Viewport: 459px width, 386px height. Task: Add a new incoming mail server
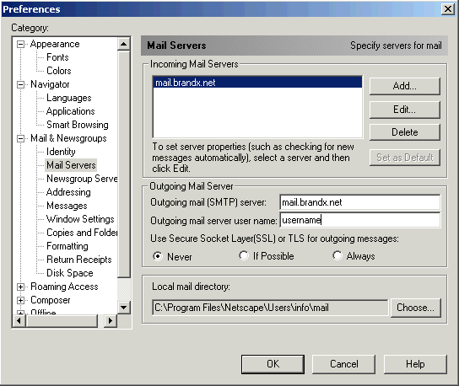404,86
